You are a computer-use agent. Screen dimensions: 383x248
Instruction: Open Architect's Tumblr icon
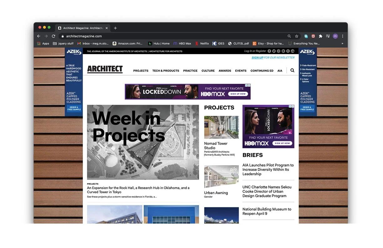[288, 51]
